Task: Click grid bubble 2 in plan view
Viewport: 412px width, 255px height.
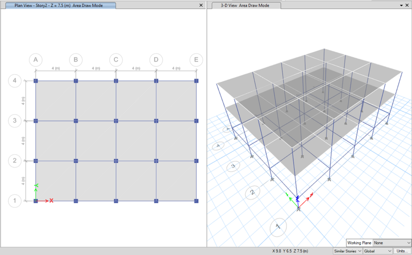Action: [x=15, y=160]
